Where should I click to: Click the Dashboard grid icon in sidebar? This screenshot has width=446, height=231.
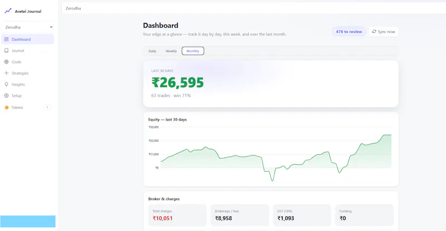(x=7, y=39)
